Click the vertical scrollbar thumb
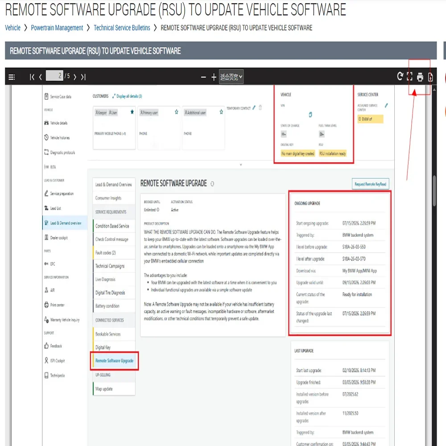This screenshot has height=446, width=446. click(434, 190)
